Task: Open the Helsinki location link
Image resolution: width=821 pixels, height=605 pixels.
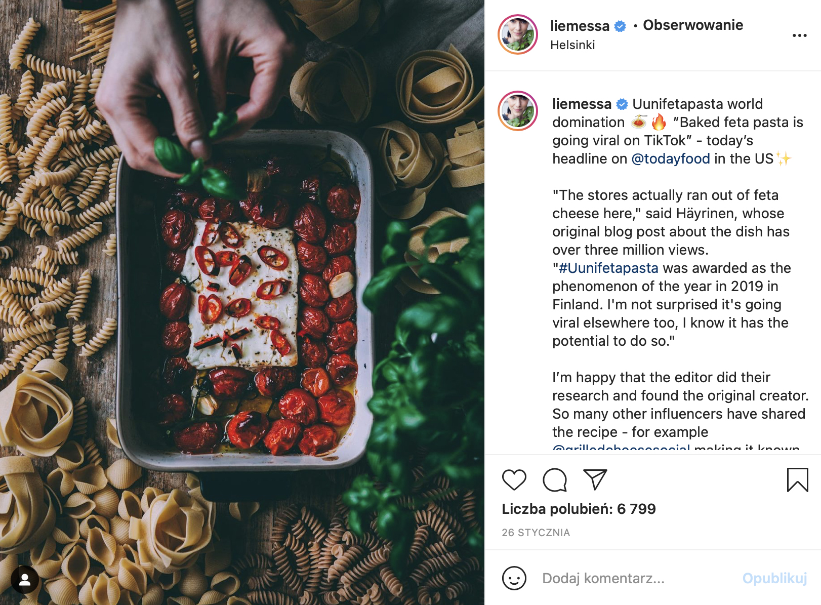Action: [x=572, y=45]
